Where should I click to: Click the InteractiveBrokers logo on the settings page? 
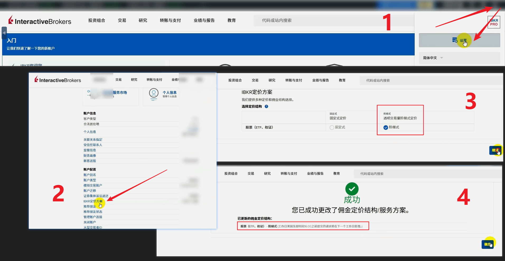[58, 80]
